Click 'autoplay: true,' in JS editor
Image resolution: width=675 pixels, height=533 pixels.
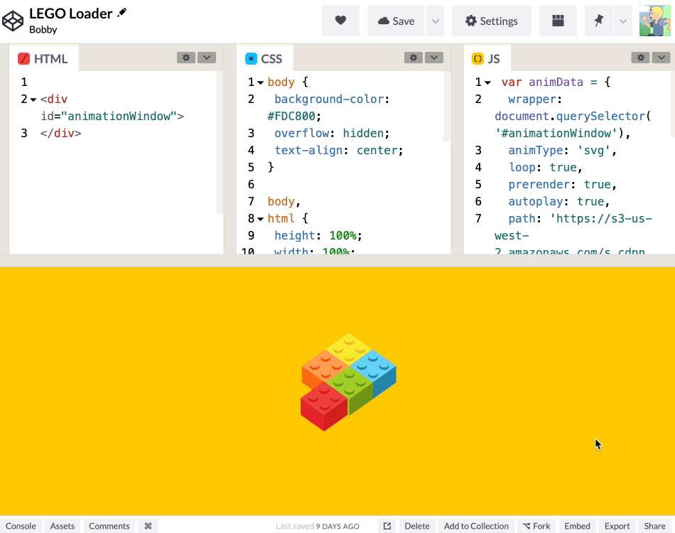(558, 202)
